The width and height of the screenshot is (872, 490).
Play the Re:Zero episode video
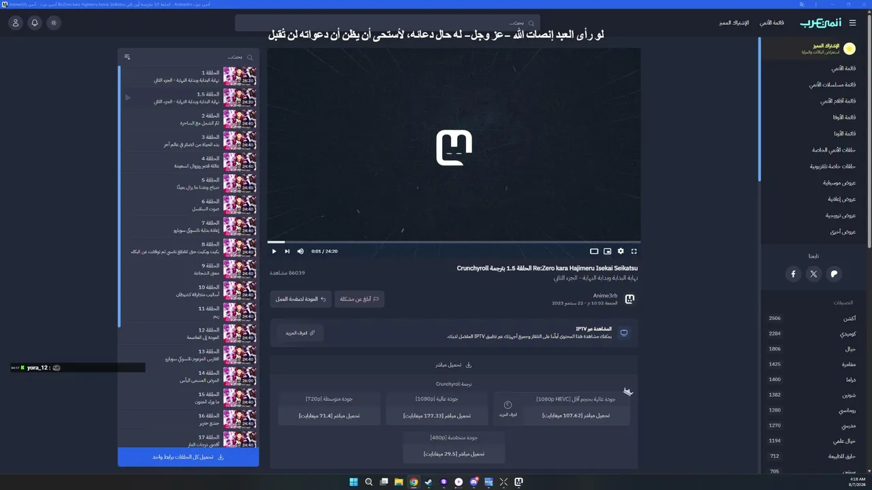click(274, 251)
